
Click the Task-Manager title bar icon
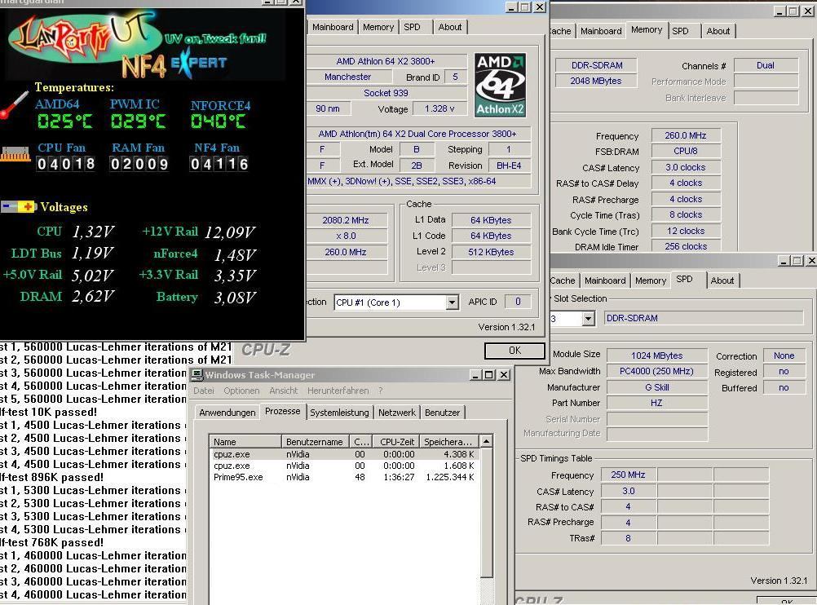[x=197, y=375]
